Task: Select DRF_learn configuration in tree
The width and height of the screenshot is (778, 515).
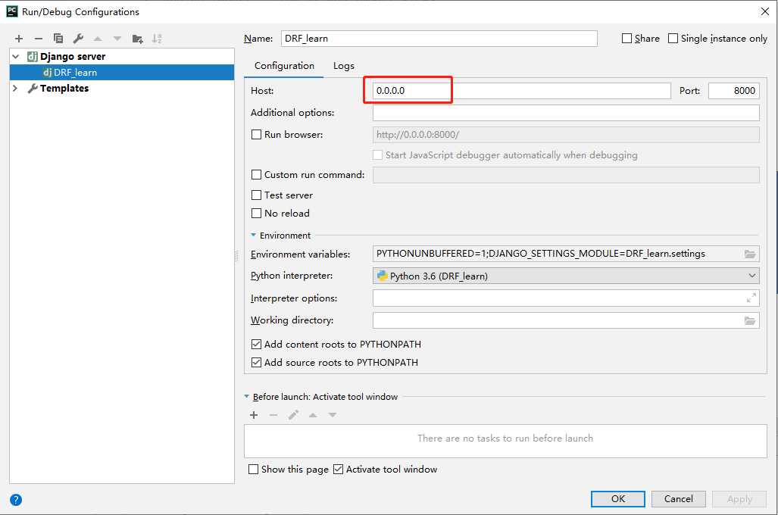Action: (121, 73)
